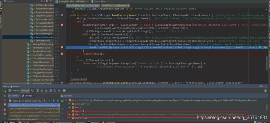Pause the running program
The image size is (270, 123).
[5, 100]
